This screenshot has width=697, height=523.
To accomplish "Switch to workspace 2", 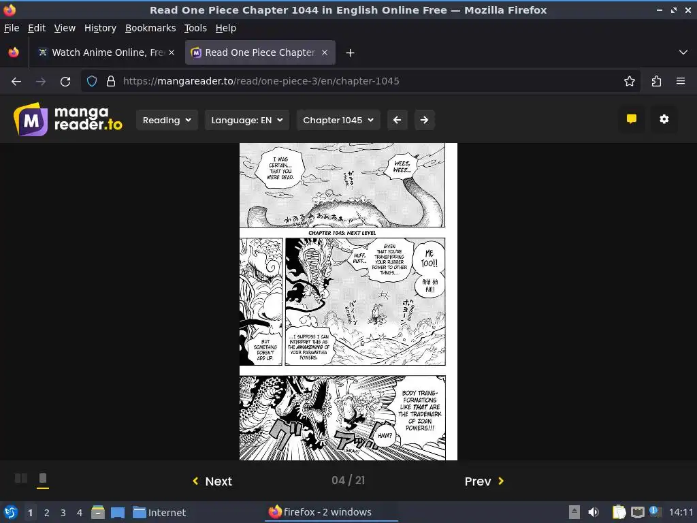I will [x=47, y=512].
